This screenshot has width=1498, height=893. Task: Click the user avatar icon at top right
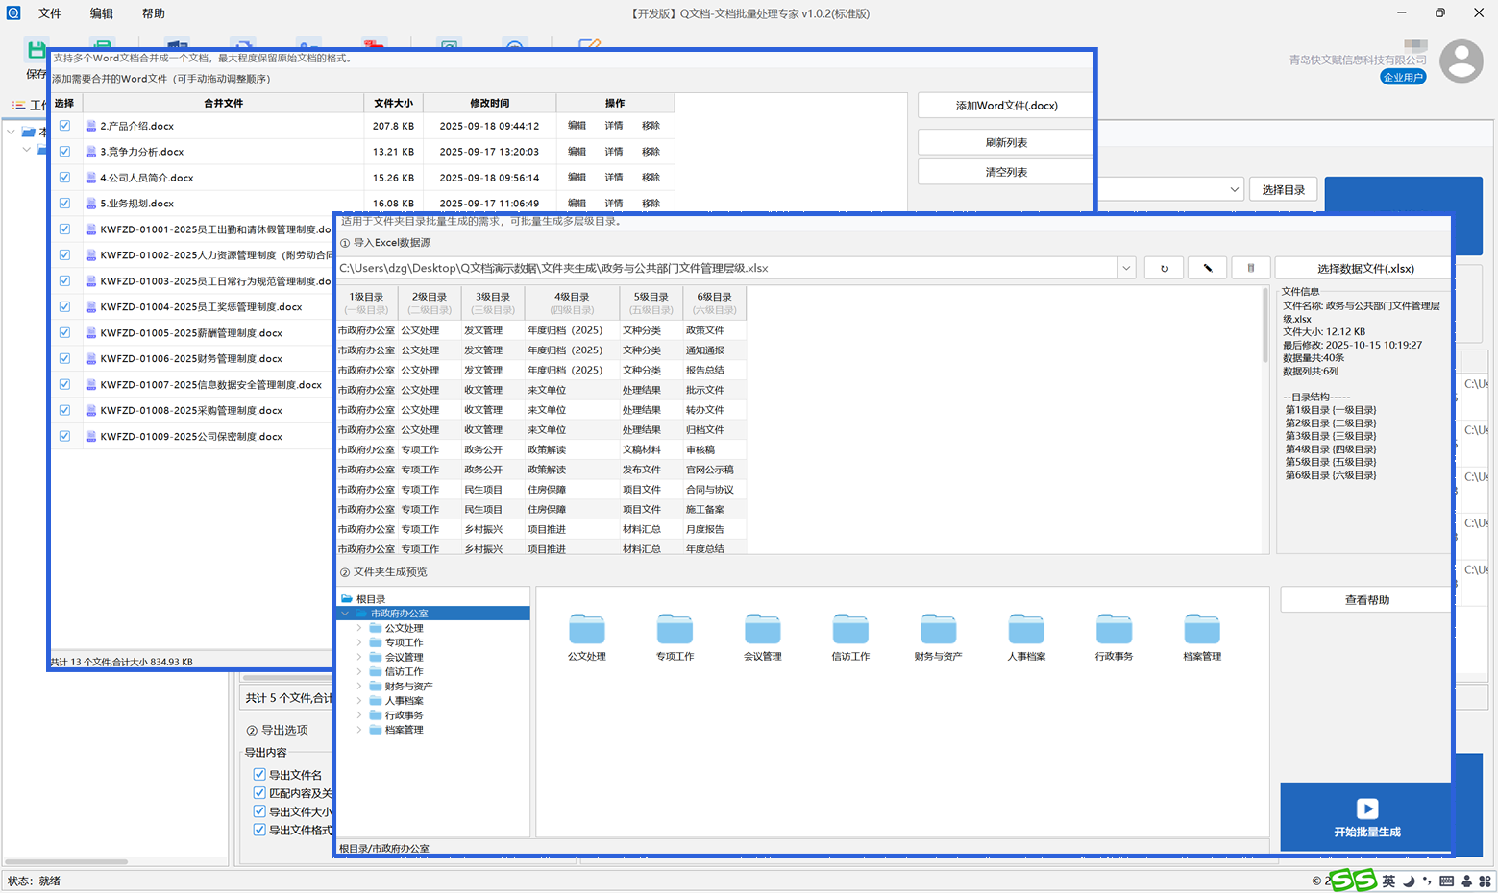pos(1461,61)
